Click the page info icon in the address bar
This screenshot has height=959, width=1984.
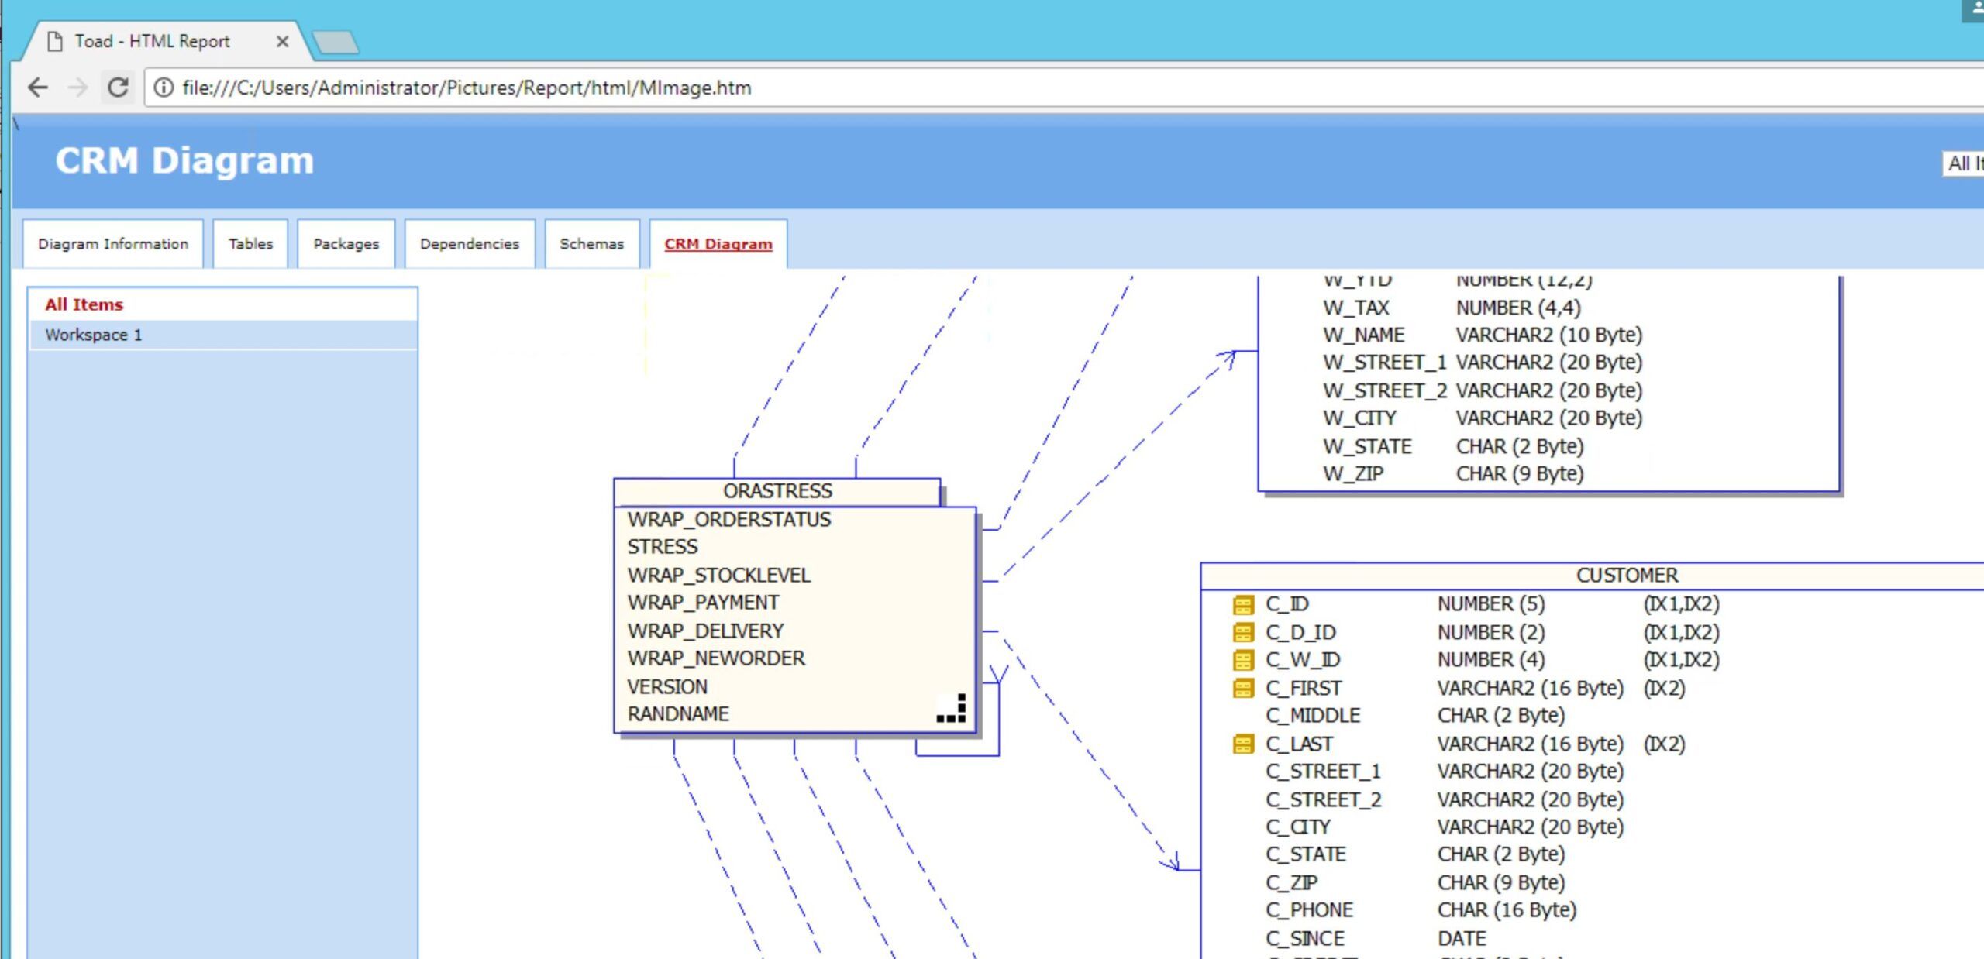tap(164, 88)
